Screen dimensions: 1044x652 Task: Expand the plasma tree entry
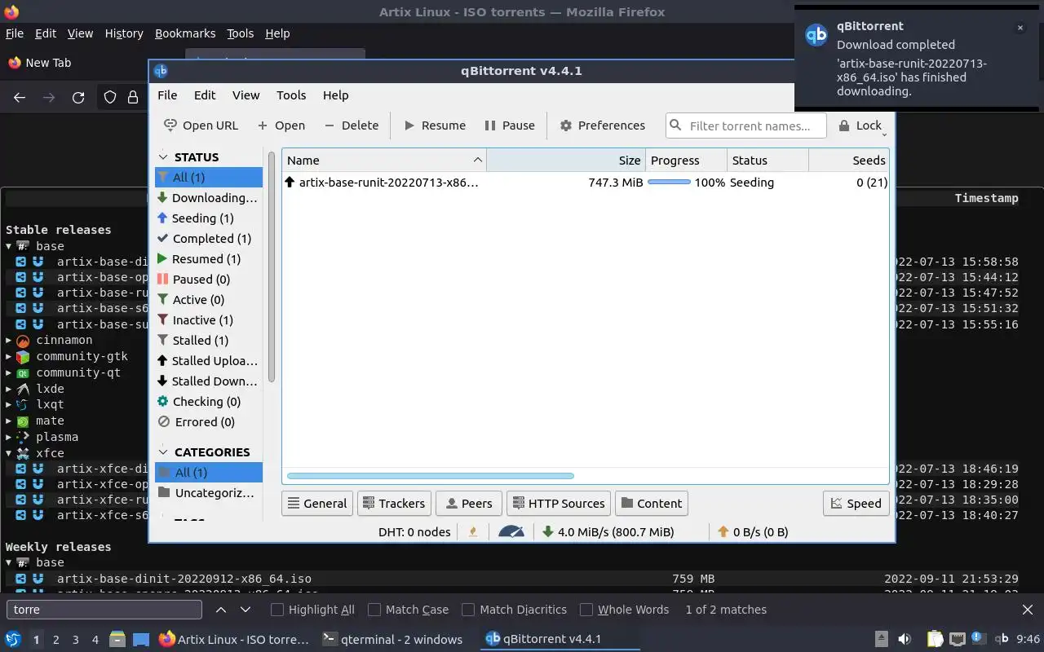click(9, 437)
